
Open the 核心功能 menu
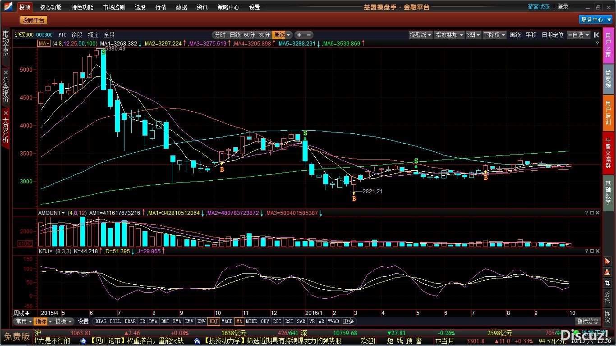51,7
